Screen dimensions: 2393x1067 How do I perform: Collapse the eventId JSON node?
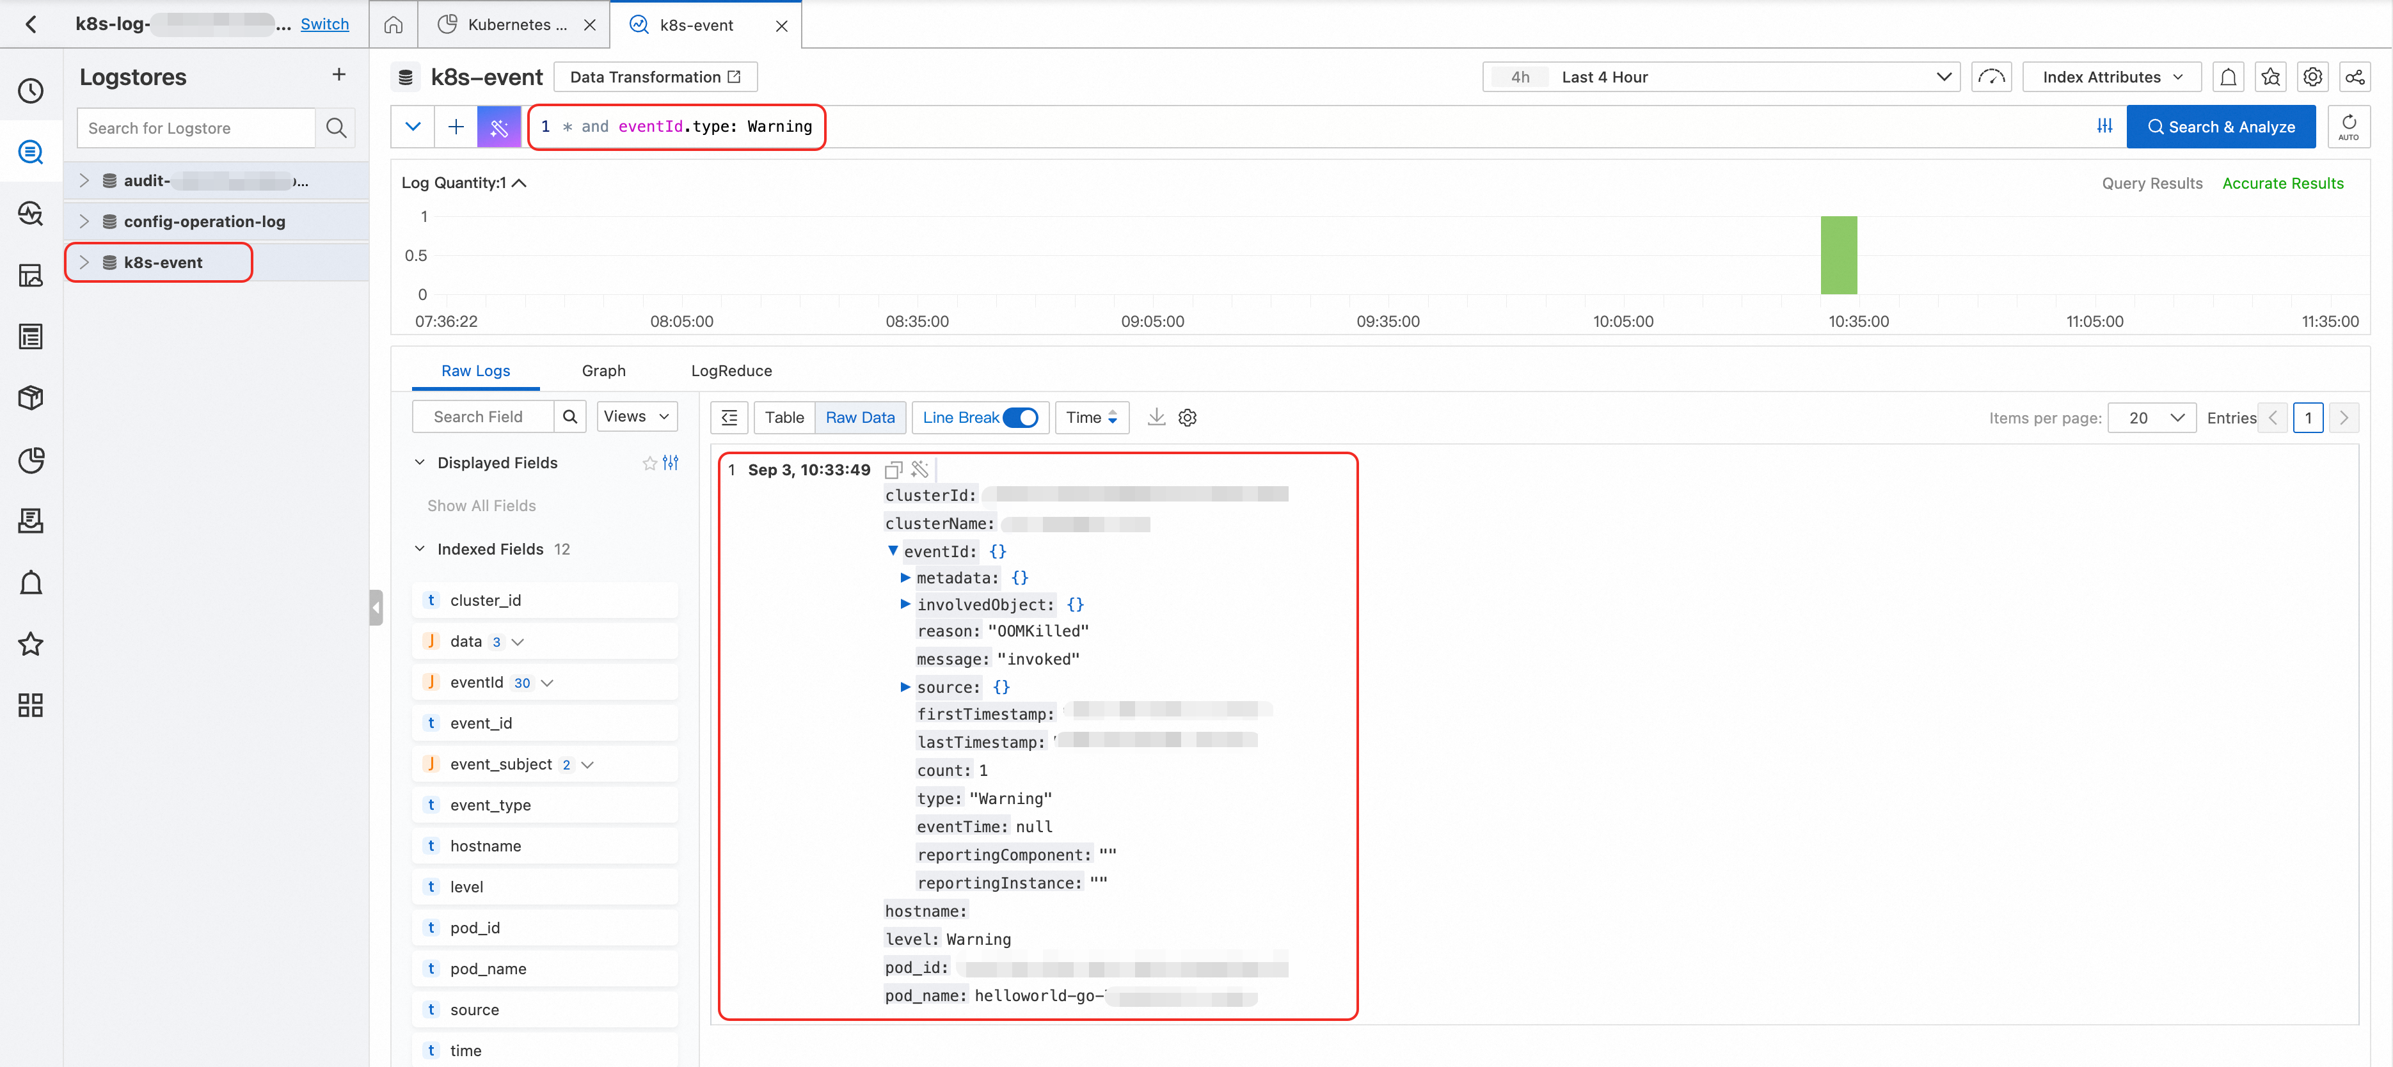[893, 551]
